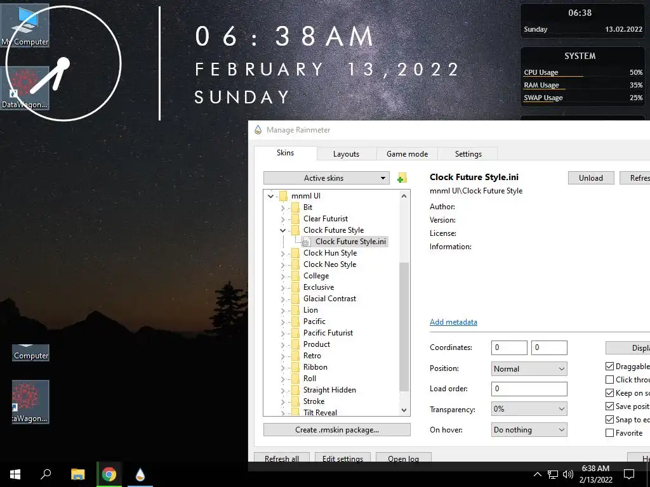
Task: Open the Position dropdown set to Normal
Action: [x=529, y=368]
